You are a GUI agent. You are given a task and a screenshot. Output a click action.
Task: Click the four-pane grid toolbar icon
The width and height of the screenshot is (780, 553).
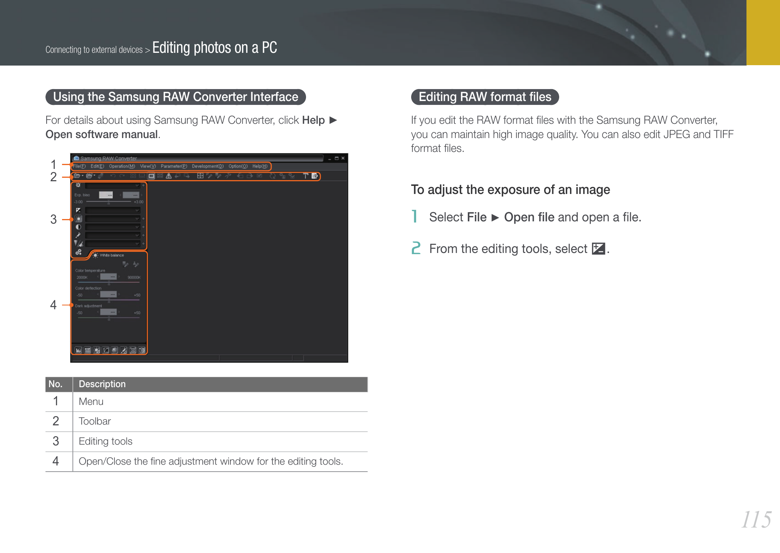(x=200, y=176)
